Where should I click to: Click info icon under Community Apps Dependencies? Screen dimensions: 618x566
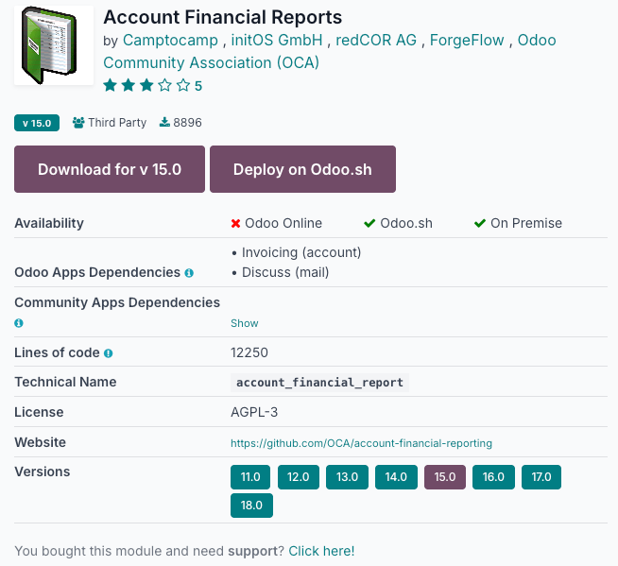(19, 323)
